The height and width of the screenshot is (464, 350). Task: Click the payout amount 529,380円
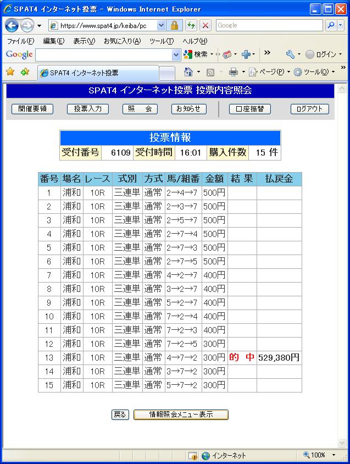[x=279, y=358]
